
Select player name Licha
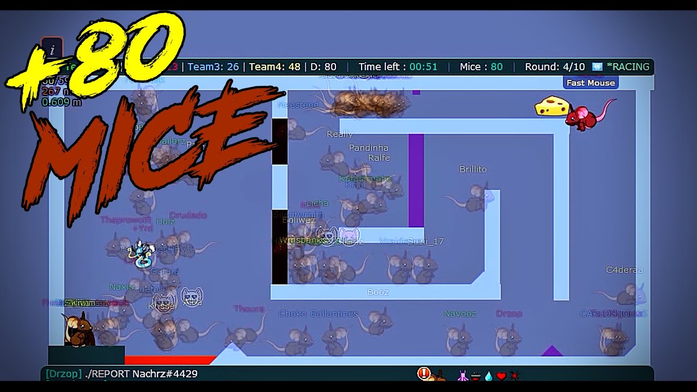point(317,204)
